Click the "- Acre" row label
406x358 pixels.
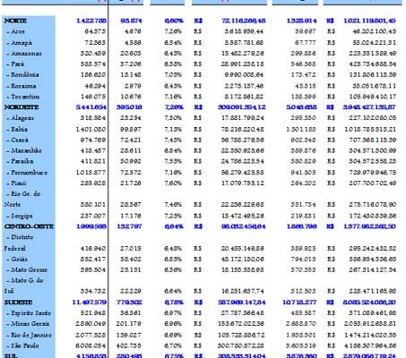coord(15,31)
